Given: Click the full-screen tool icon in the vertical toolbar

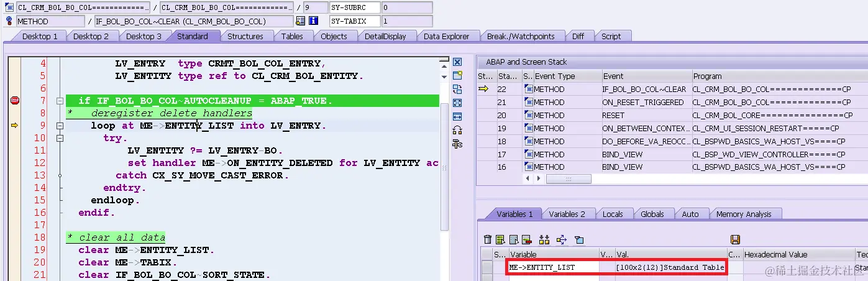Looking at the screenshot, I should pyautogui.click(x=457, y=103).
